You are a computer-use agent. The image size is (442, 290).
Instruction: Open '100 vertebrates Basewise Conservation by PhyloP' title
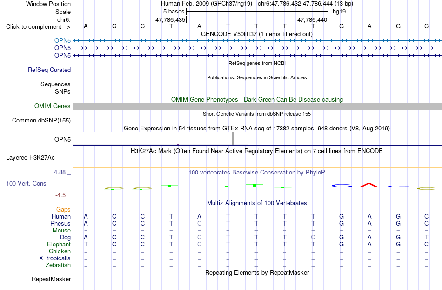257,172
